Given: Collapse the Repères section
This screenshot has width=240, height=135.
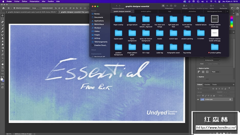Looking at the screenshot, I should [197, 77].
